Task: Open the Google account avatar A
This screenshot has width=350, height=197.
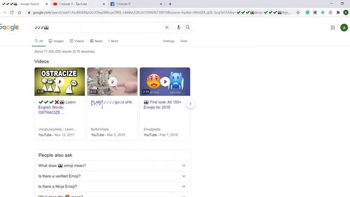Action: (x=344, y=28)
